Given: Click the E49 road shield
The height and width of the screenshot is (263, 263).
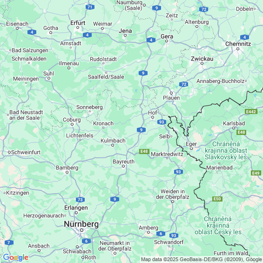Looking at the screenshot, I should pos(256,173).
